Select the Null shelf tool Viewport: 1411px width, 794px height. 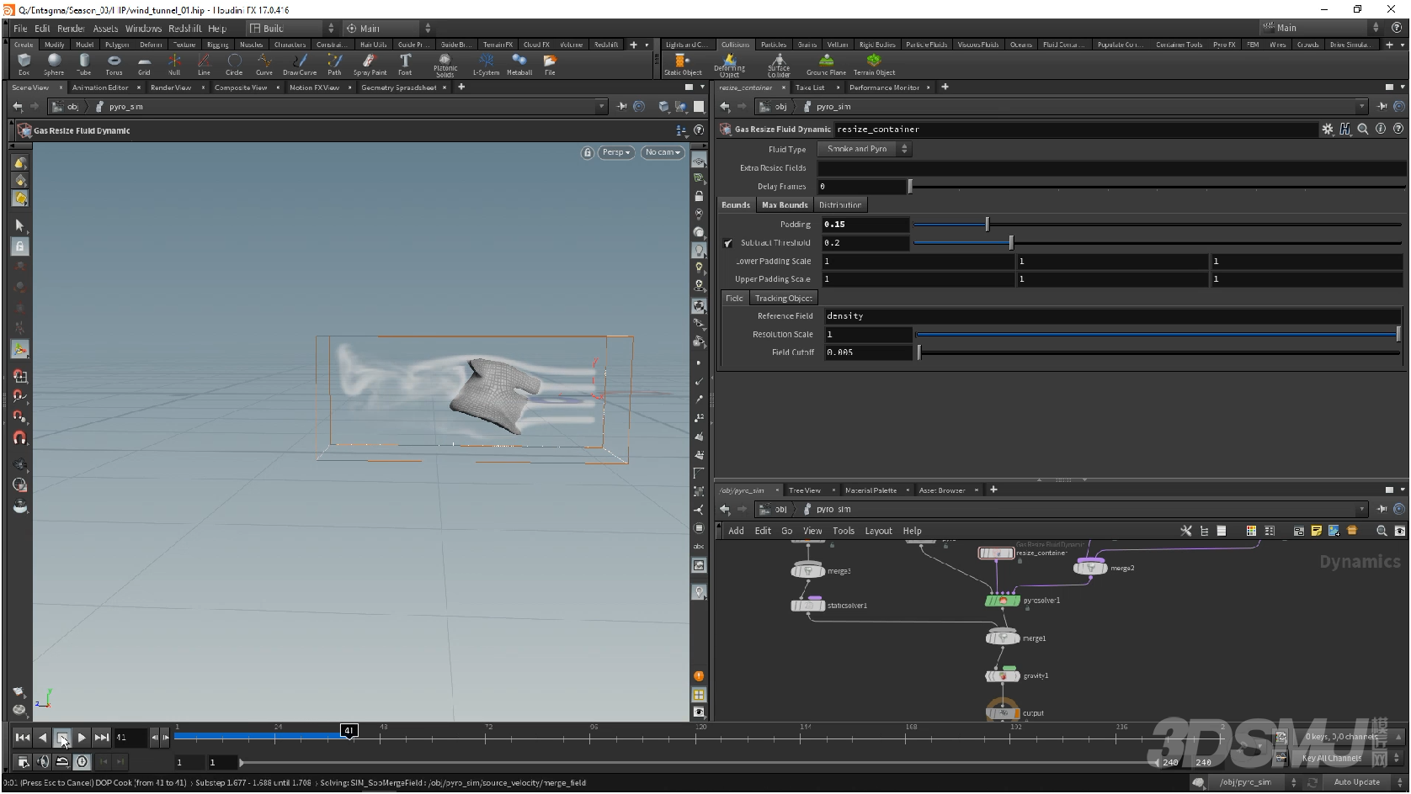[174, 65]
